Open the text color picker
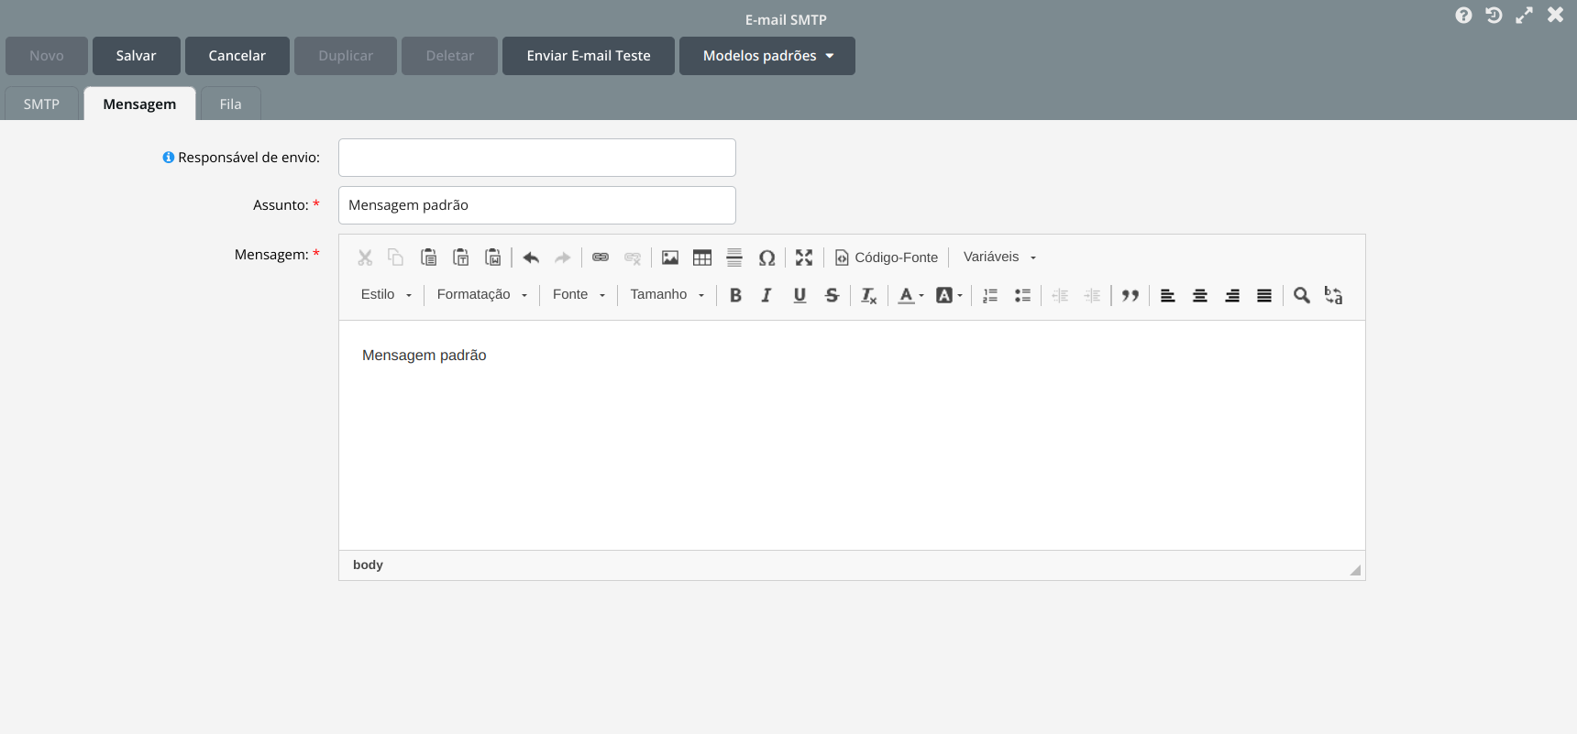Screen dimensions: 1577x734 pos(911,295)
